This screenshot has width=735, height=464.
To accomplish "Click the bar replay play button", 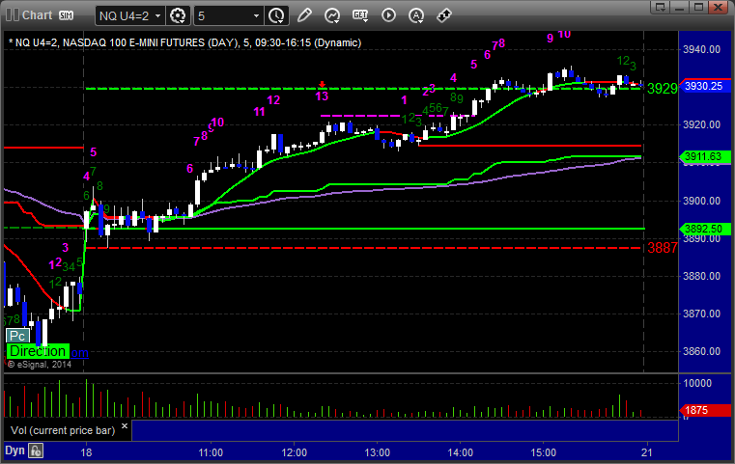I will pos(388,15).
